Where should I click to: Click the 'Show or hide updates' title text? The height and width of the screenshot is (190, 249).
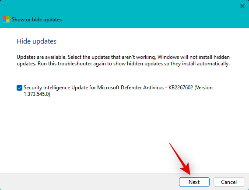coord(37,20)
